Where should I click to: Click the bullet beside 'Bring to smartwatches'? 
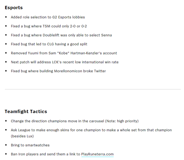coord(6,145)
